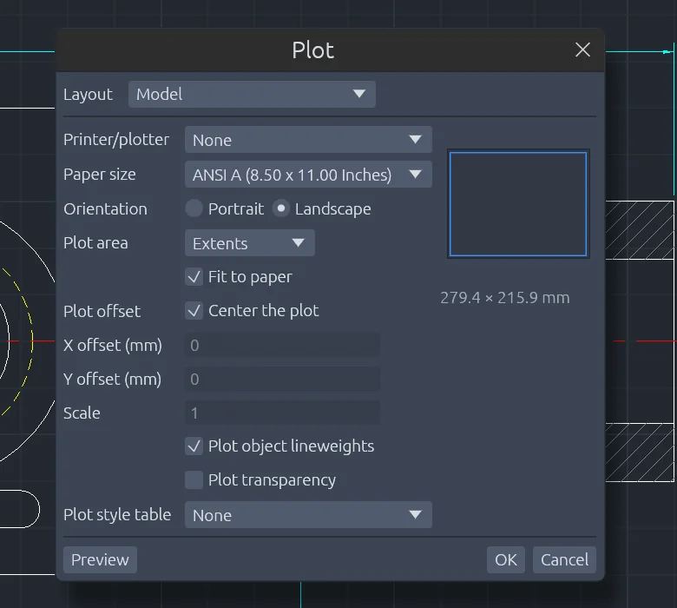Viewport: 677px width, 608px height.
Task: Click the Scale input field
Action: (282, 413)
